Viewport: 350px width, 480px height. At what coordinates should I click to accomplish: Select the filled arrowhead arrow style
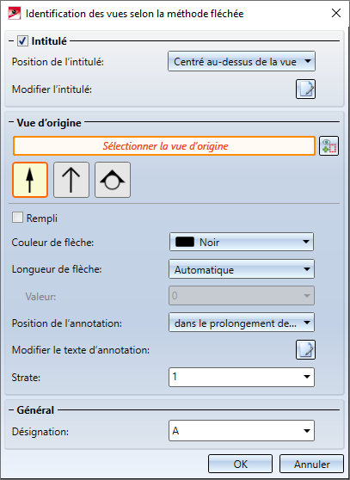pos(30,180)
